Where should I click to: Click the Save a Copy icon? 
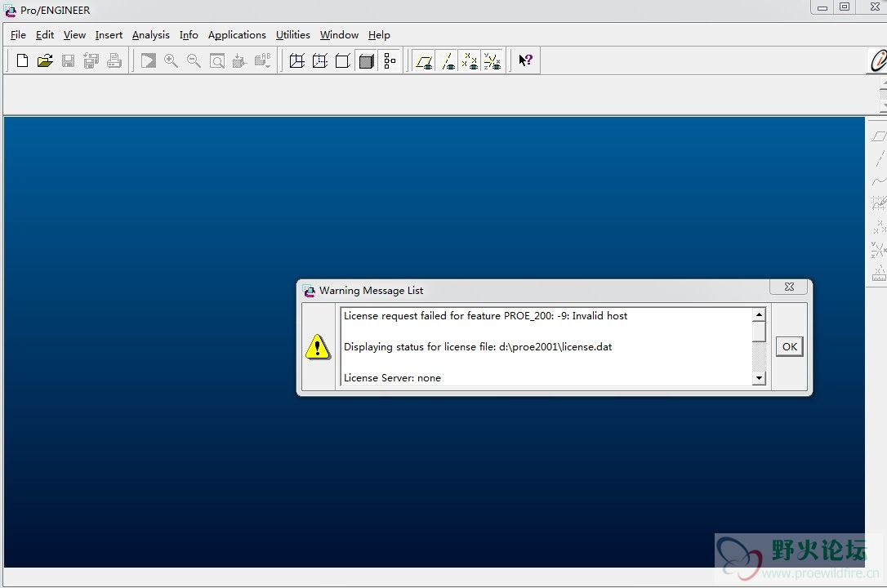91,60
